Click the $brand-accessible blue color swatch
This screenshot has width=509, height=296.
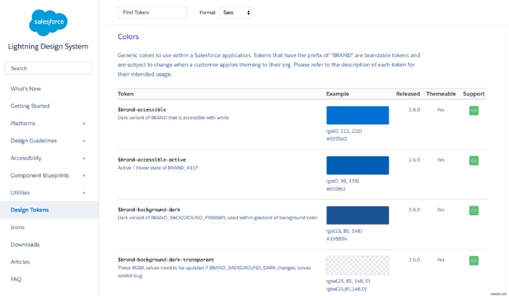point(357,115)
